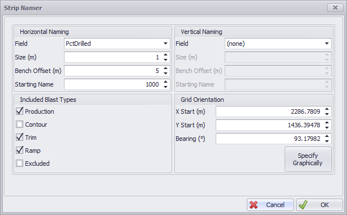The image size is (347, 215).
Task: Decrease Bench Offset with down arrow
Action: [165, 74]
